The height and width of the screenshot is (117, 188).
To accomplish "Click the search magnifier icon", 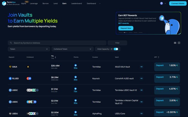I will [x=11, y=43].
